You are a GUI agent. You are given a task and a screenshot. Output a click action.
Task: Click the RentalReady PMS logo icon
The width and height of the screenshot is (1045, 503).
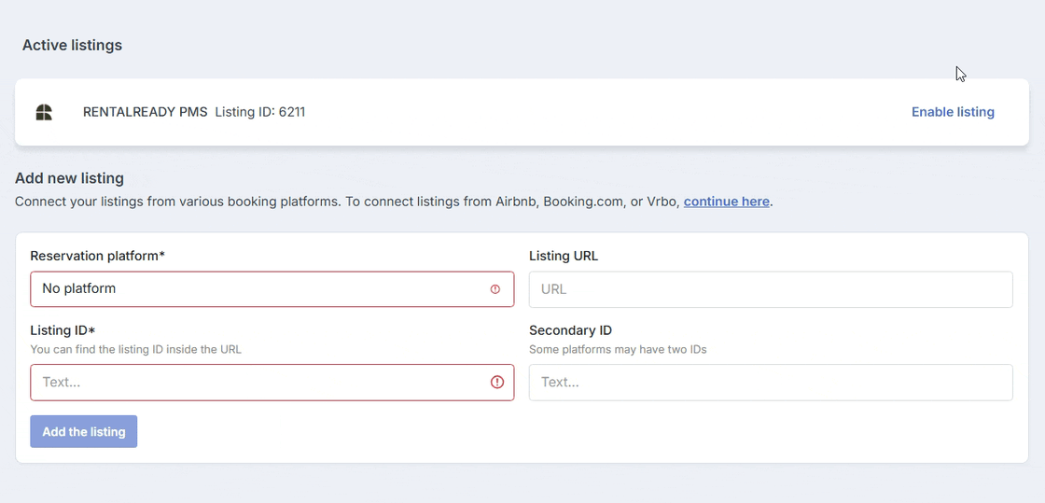43,113
